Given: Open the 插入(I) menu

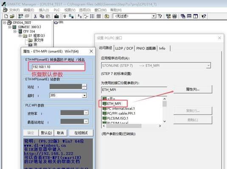Looking at the screenshot, I should click(44, 10).
